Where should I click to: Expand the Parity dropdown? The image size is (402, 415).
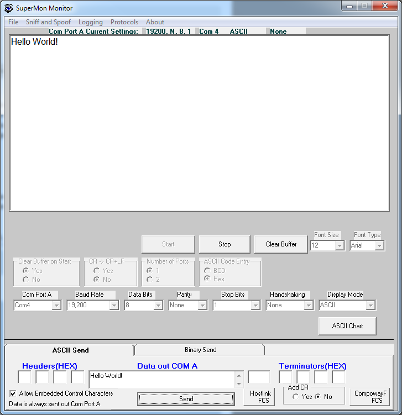pyautogui.click(x=202, y=306)
